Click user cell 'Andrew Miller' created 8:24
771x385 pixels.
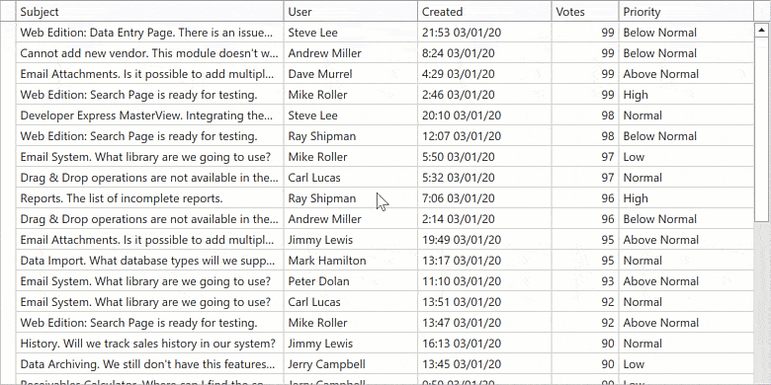click(x=351, y=53)
